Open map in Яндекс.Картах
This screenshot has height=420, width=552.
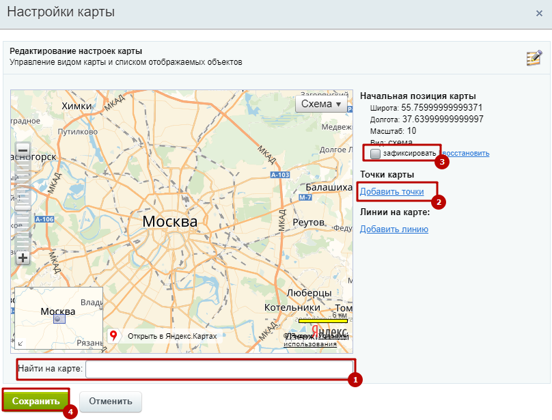coord(171,336)
